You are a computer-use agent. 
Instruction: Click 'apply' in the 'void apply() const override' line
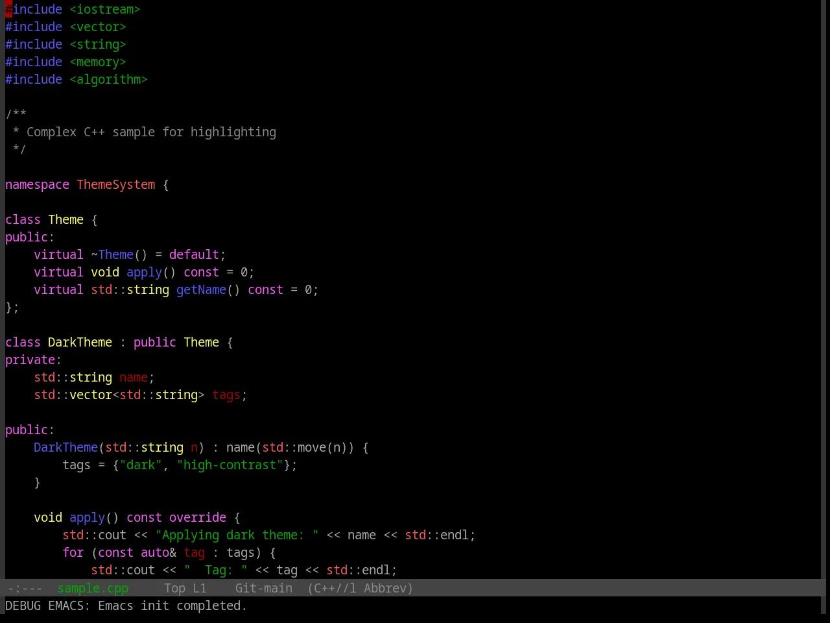click(x=87, y=517)
